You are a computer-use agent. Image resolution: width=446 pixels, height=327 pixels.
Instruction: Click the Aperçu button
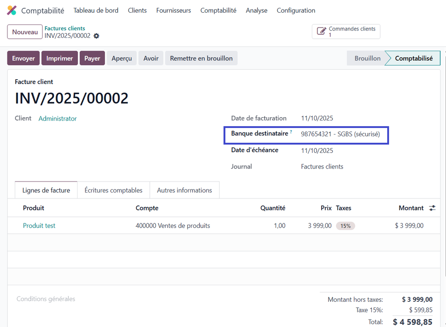point(122,58)
